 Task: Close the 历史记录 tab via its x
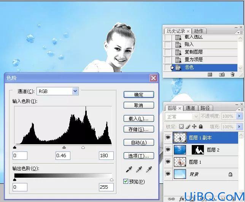click(188, 32)
